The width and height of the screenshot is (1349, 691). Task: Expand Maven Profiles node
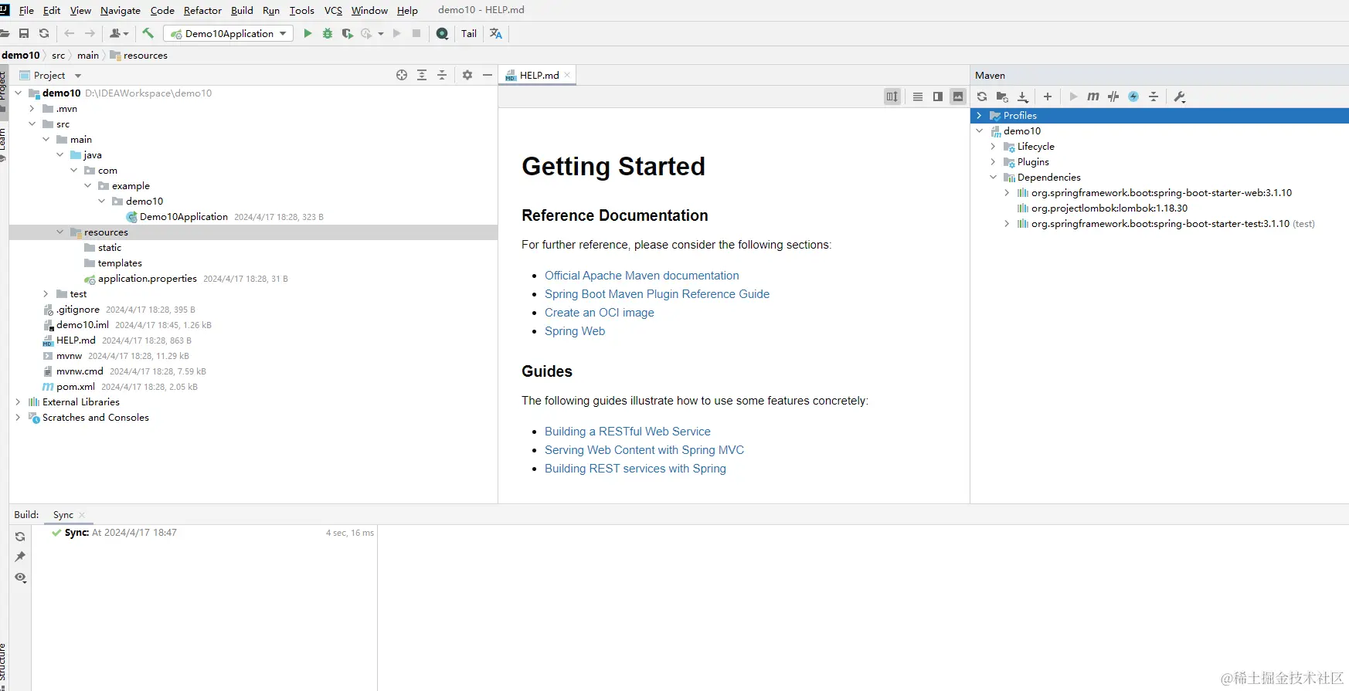point(980,116)
